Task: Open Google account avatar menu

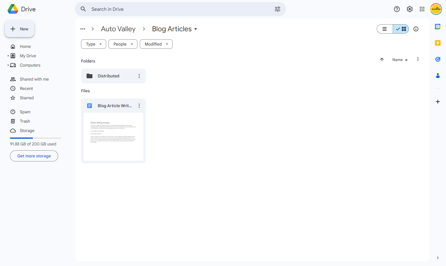Action: [436, 9]
